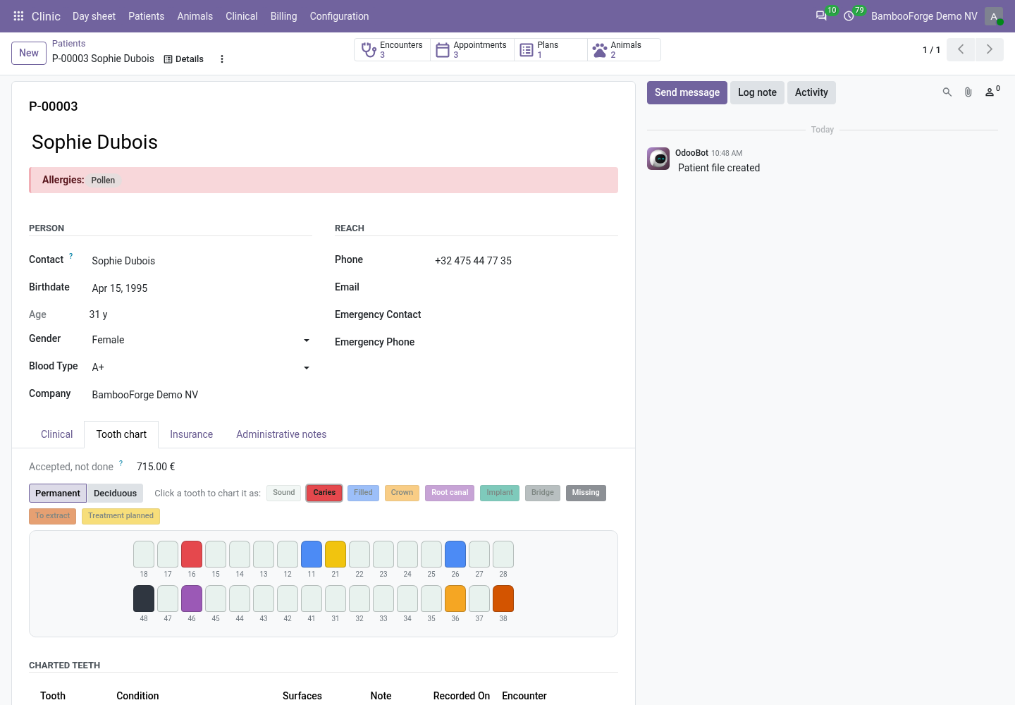Click Log note

[x=757, y=92]
